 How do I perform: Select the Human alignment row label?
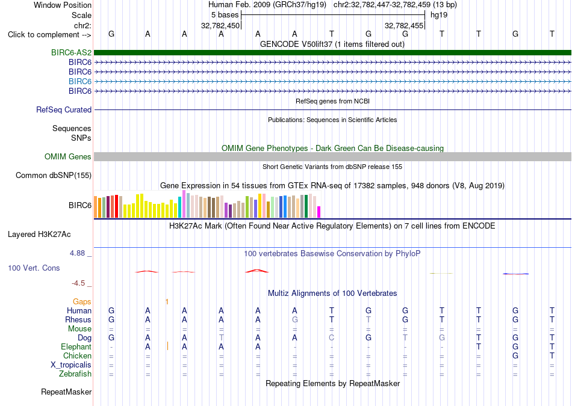point(79,311)
